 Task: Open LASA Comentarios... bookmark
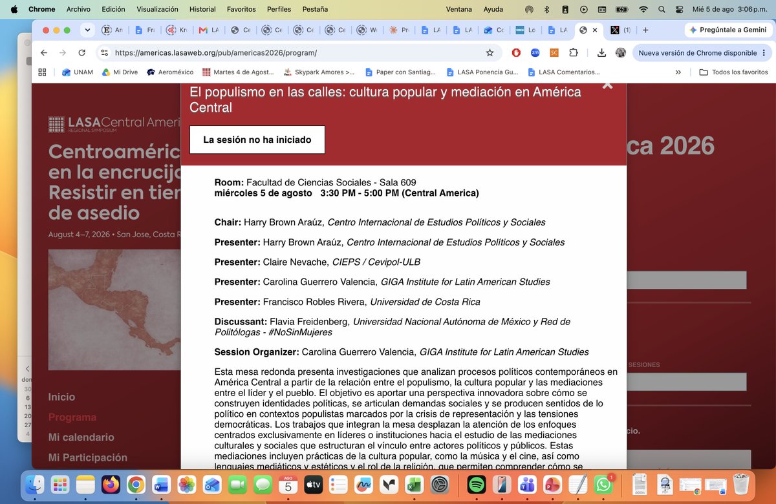563,72
